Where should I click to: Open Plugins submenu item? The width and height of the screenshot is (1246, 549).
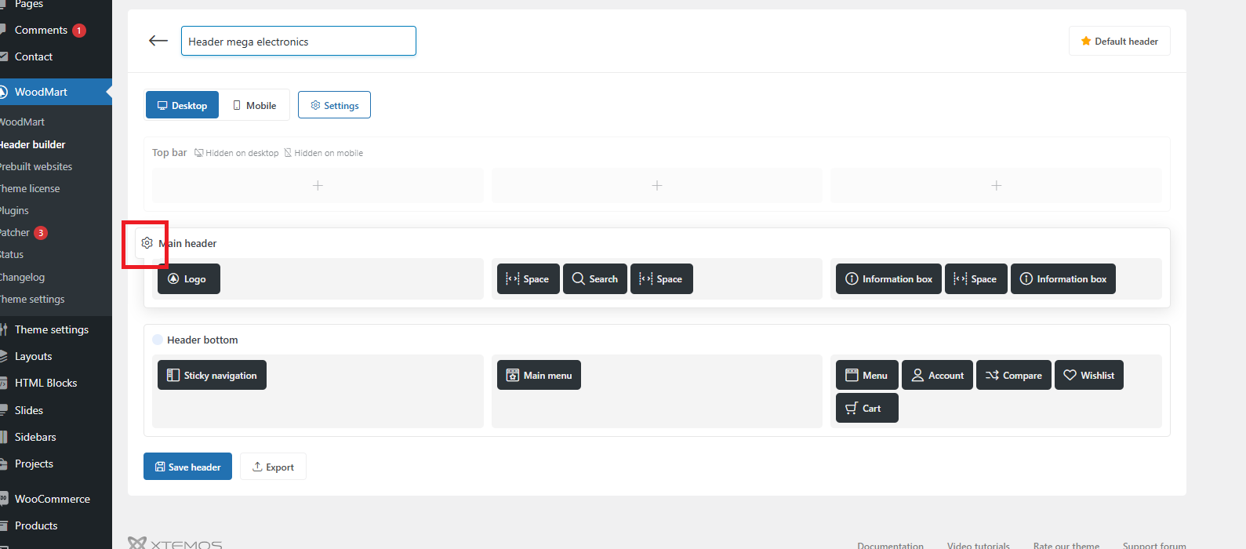14,210
